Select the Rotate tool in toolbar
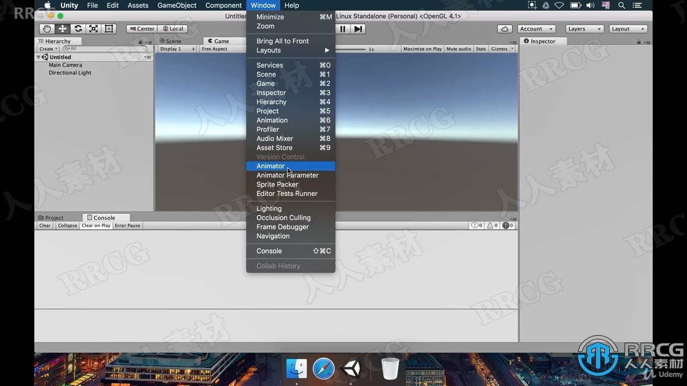 (78, 29)
